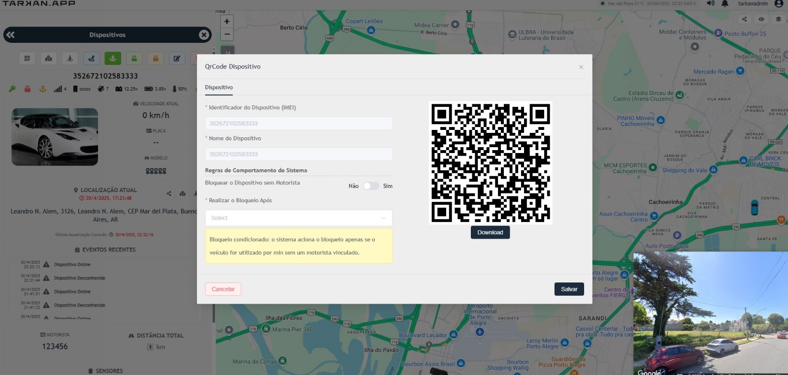Click the white sports car photo
This screenshot has height=375, width=788.
(55, 137)
